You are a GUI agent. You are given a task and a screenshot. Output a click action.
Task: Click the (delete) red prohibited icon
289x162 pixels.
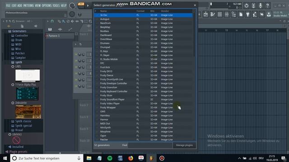click(16, 140)
